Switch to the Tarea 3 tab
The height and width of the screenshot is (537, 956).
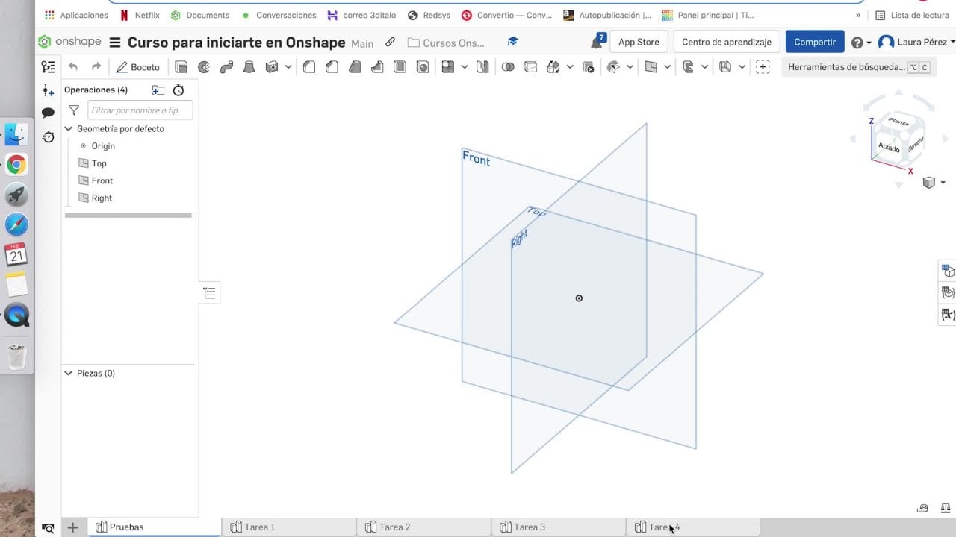pyautogui.click(x=529, y=527)
